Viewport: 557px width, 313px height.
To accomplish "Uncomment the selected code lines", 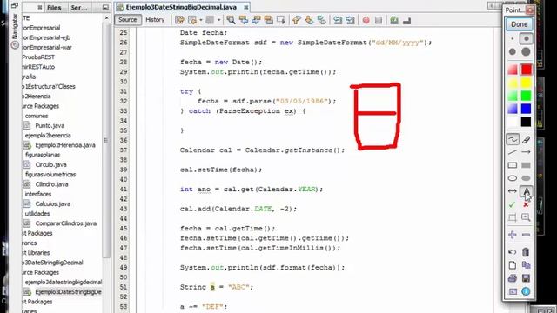I will pos(406,20).
